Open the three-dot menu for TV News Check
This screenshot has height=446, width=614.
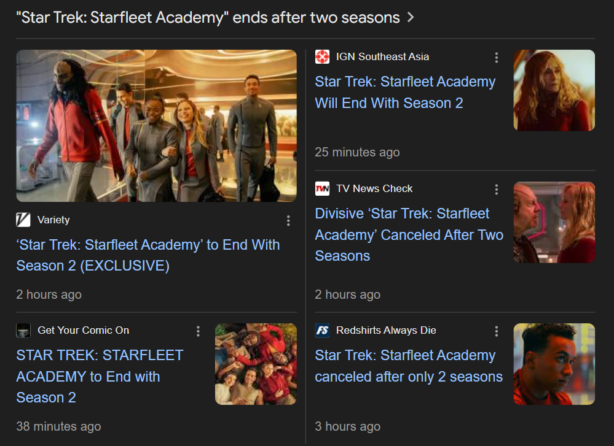coord(497,190)
